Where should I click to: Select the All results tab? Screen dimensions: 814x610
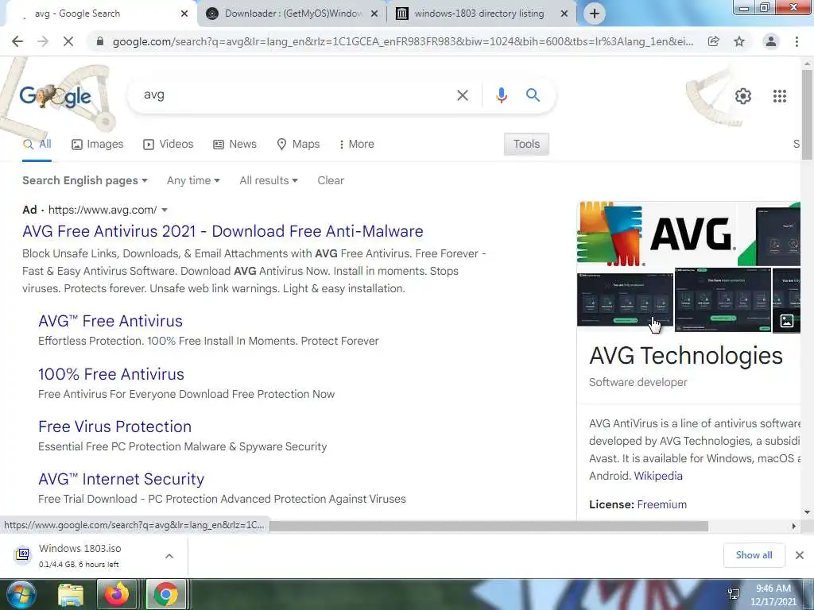click(37, 145)
